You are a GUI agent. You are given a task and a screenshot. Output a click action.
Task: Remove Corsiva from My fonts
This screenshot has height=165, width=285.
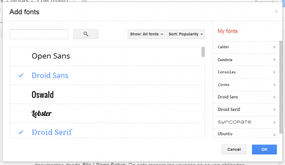coord(274,85)
